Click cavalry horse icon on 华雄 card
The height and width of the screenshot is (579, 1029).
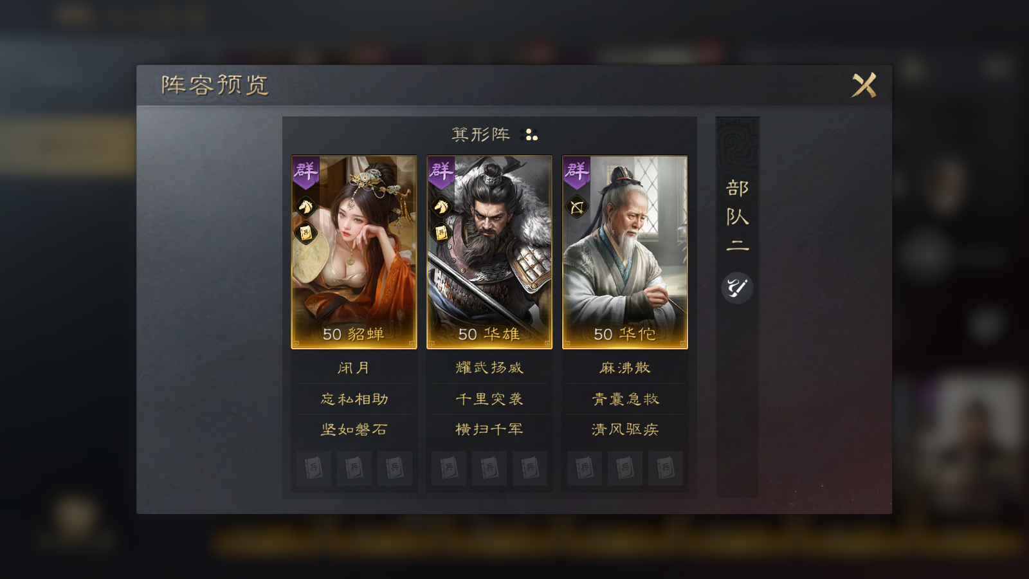[441, 207]
